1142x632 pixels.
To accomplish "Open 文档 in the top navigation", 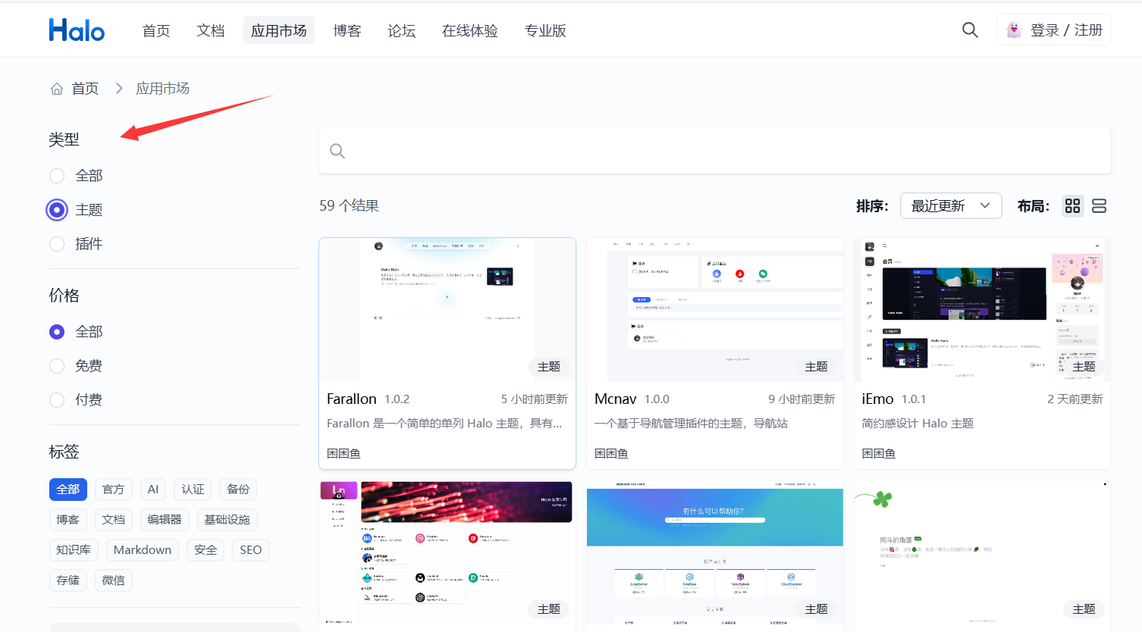I will tap(211, 30).
